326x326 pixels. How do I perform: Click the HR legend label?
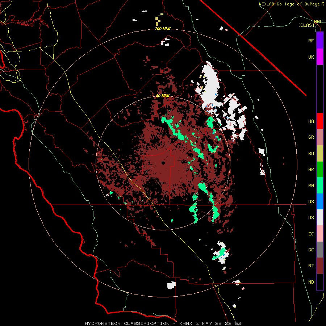[311, 170]
